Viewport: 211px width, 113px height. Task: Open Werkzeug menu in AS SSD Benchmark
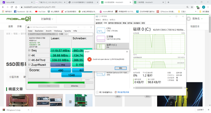pyautogui.click(x=58, y=31)
